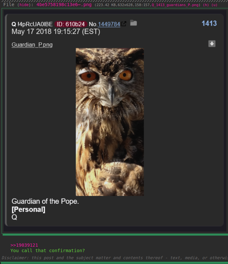The height and width of the screenshot is (264, 228).
Task: Click the bold [Personal] text
Action: (x=29, y=209)
